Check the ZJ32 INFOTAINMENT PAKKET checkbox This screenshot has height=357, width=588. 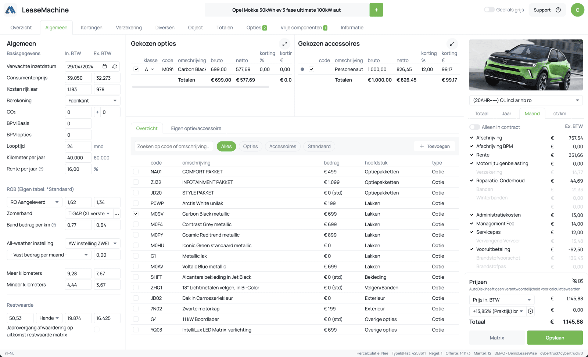(136, 182)
